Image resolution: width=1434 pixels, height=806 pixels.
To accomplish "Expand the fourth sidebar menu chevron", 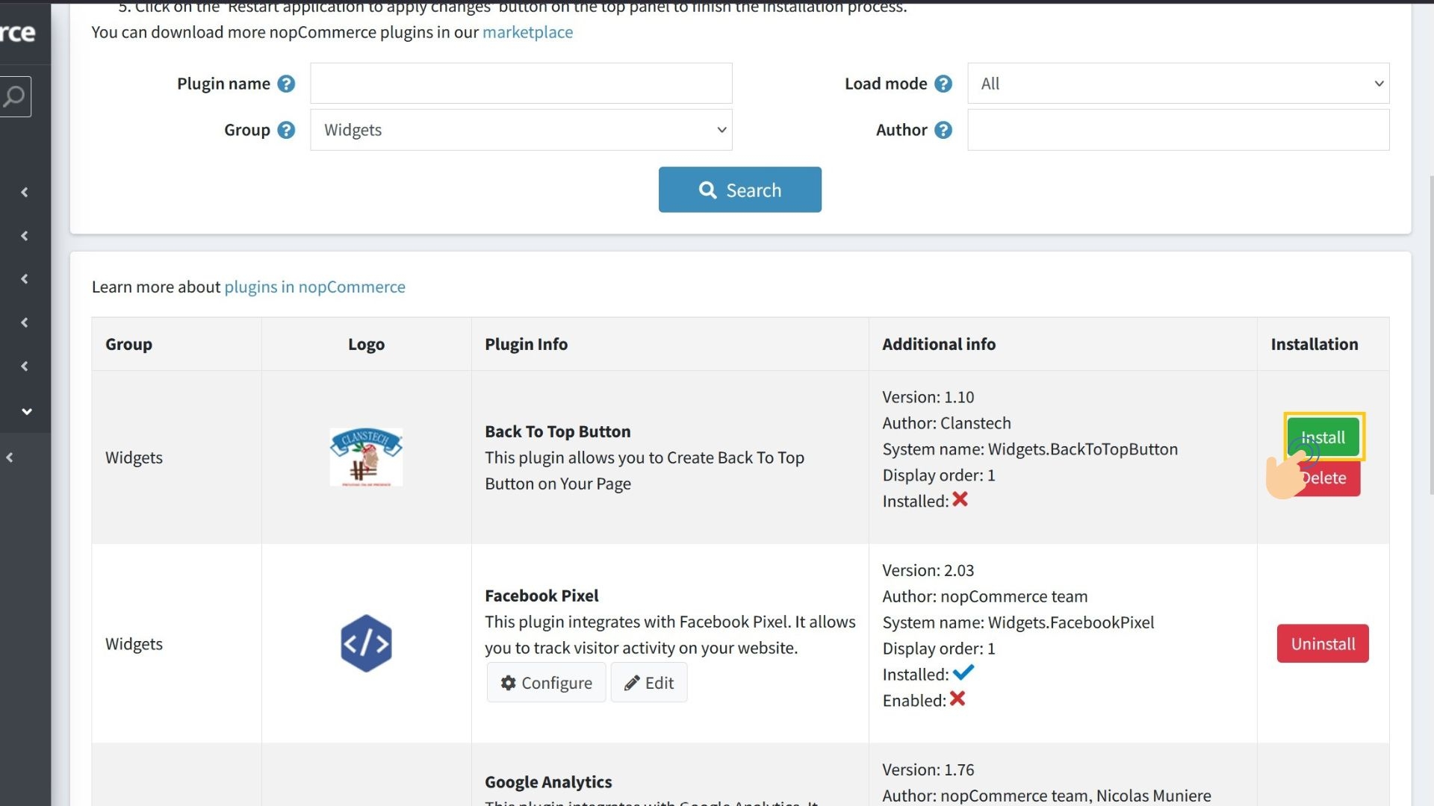I will click(25, 322).
